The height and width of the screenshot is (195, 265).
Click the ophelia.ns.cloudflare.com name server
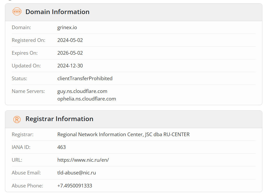87,99
